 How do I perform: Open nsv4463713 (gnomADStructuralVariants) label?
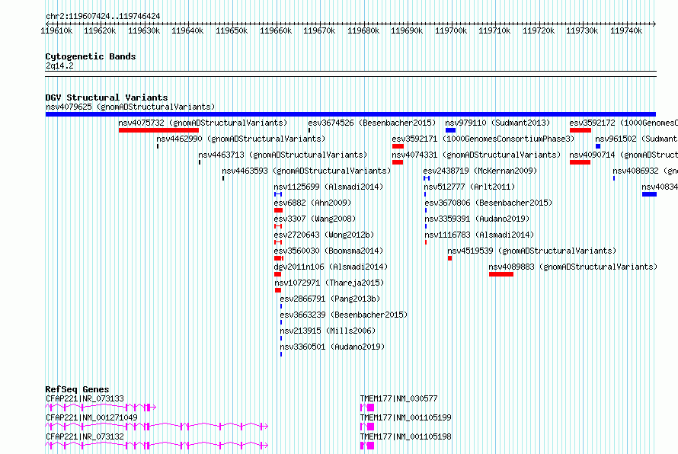click(283, 155)
